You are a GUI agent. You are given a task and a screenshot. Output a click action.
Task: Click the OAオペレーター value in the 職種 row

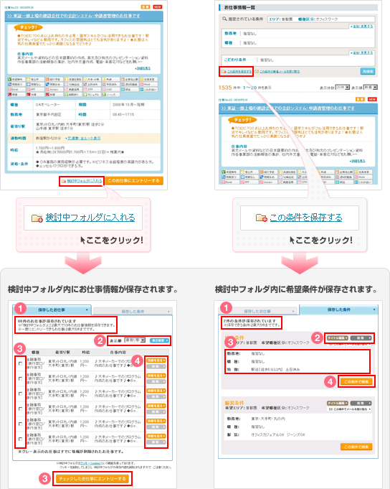tap(47, 104)
